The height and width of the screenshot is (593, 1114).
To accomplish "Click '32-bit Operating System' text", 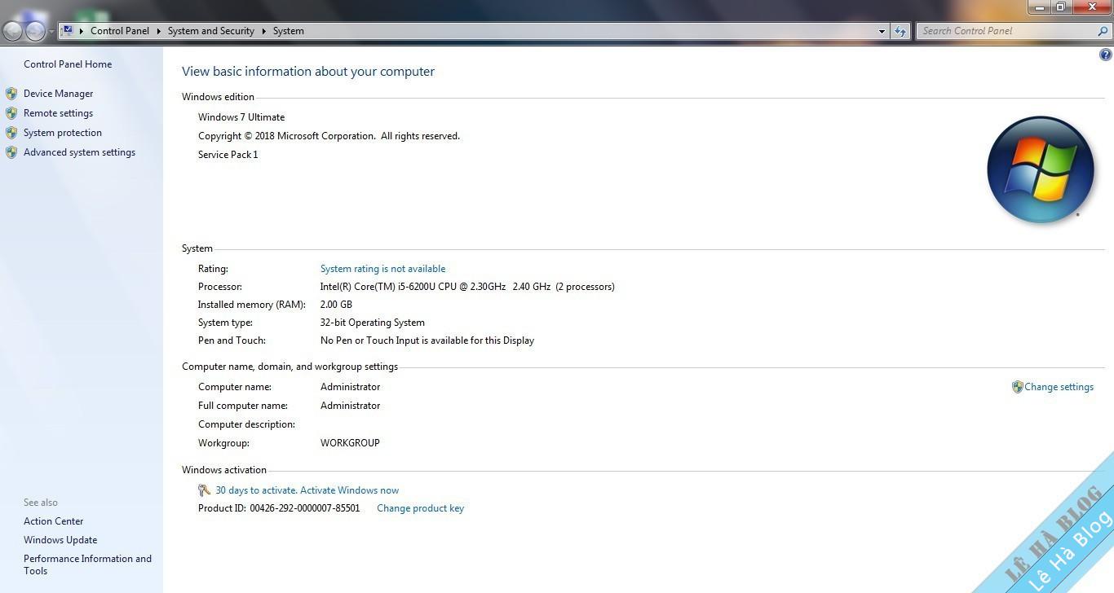I will pyautogui.click(x=372, y=323).
